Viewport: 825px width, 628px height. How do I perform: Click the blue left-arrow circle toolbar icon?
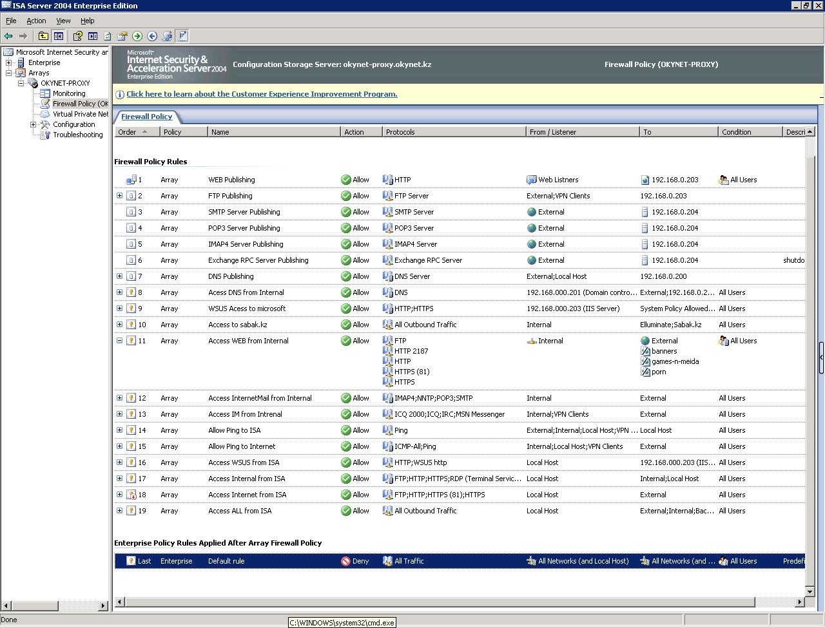152,36
